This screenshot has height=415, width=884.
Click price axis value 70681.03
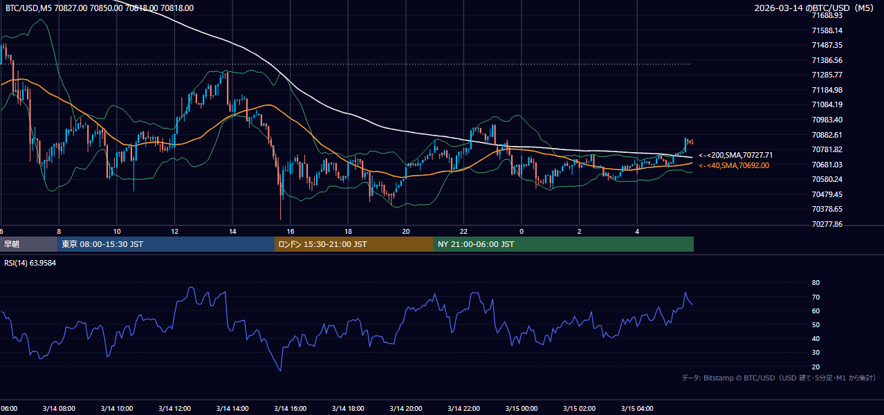pos(827,165)
